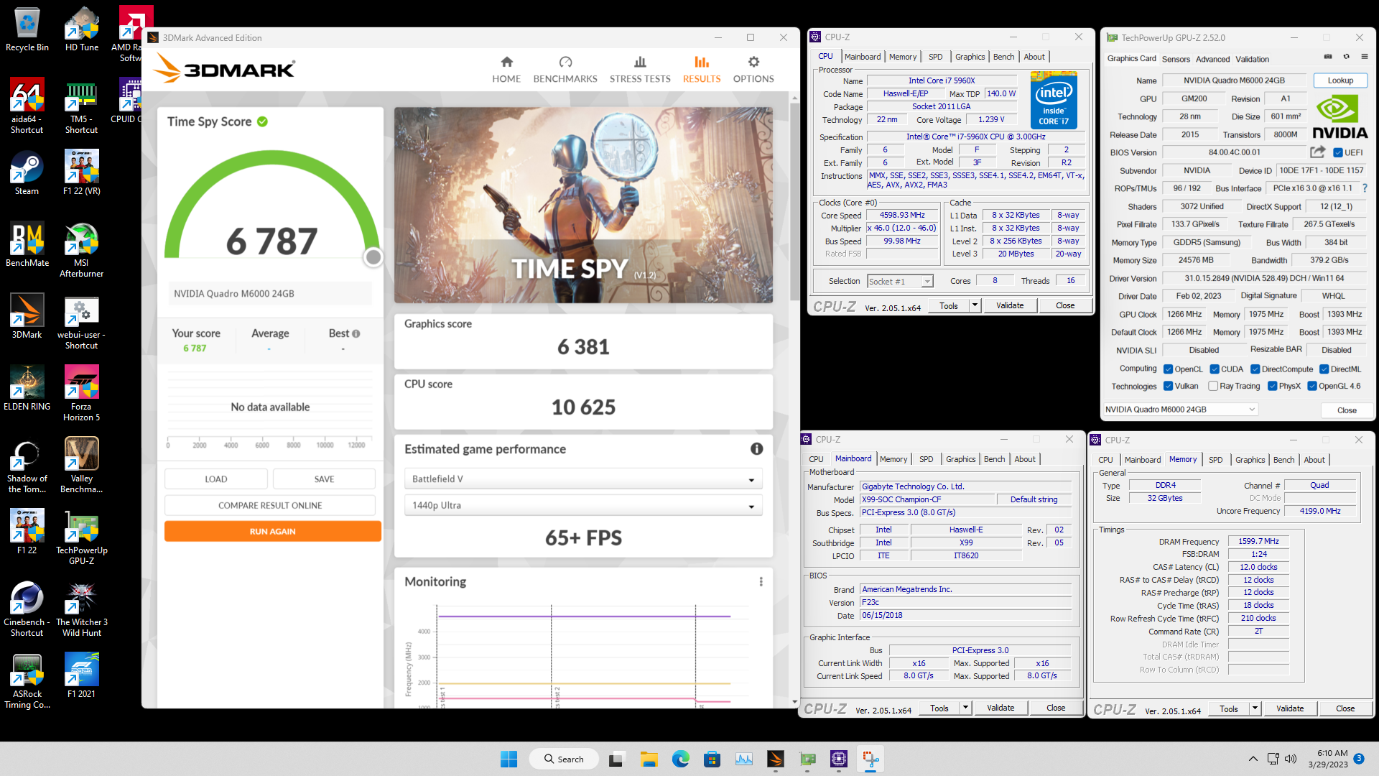Open the MSI Afterburner desktop shortcut
1379x776 pixels.
[81, 249]
